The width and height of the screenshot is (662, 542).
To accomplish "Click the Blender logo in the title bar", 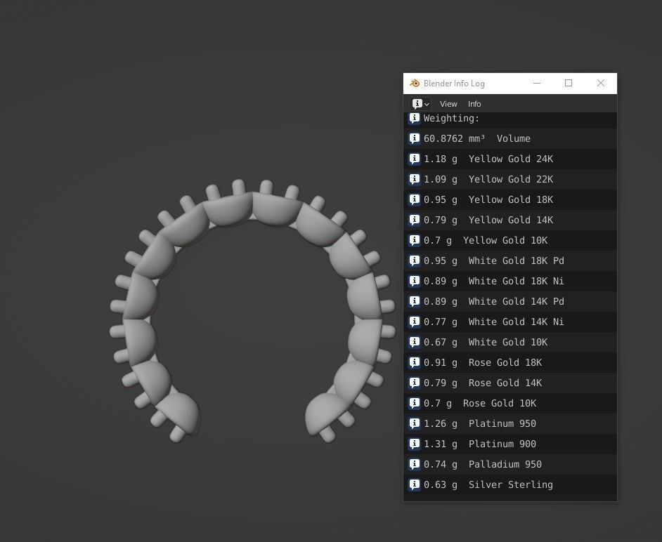I will coord(414,83).
